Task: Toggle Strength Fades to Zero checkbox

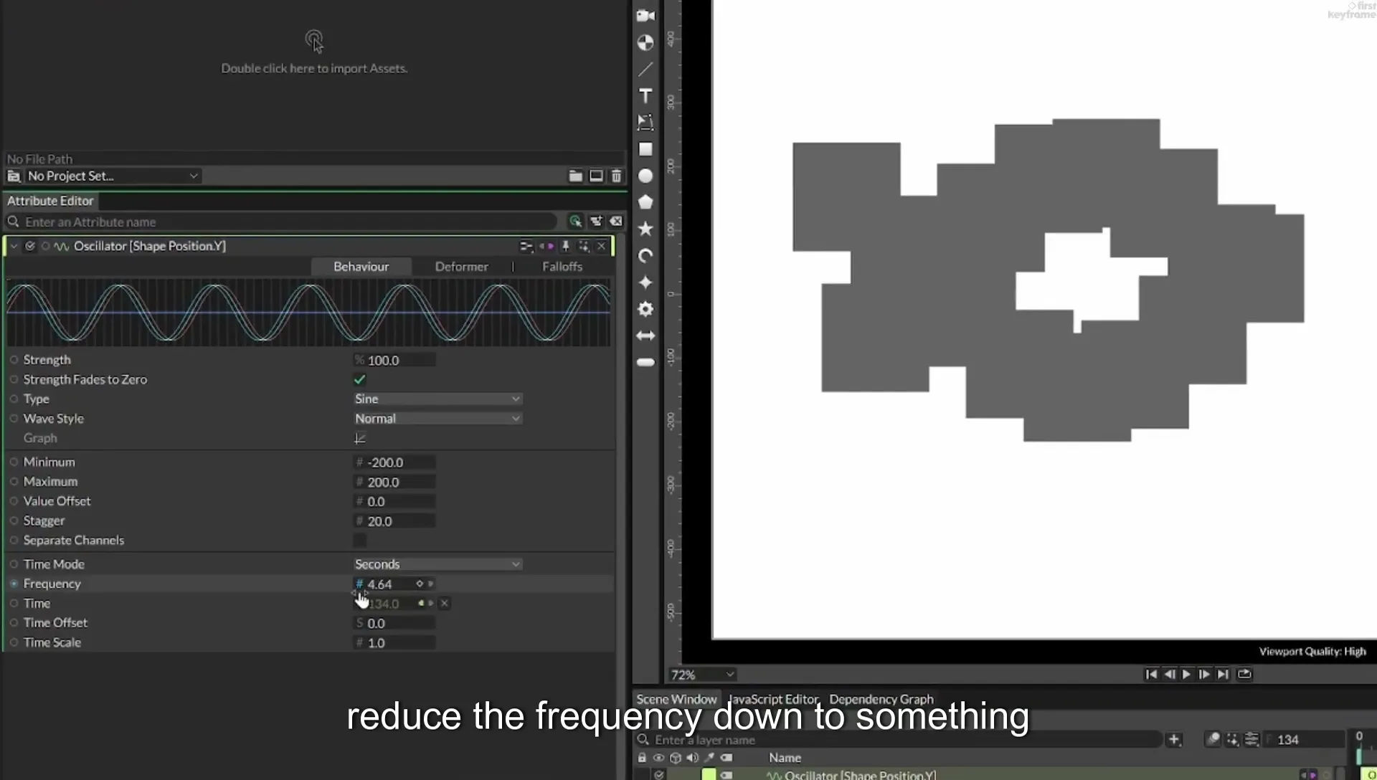Action: tap(360, 379)
